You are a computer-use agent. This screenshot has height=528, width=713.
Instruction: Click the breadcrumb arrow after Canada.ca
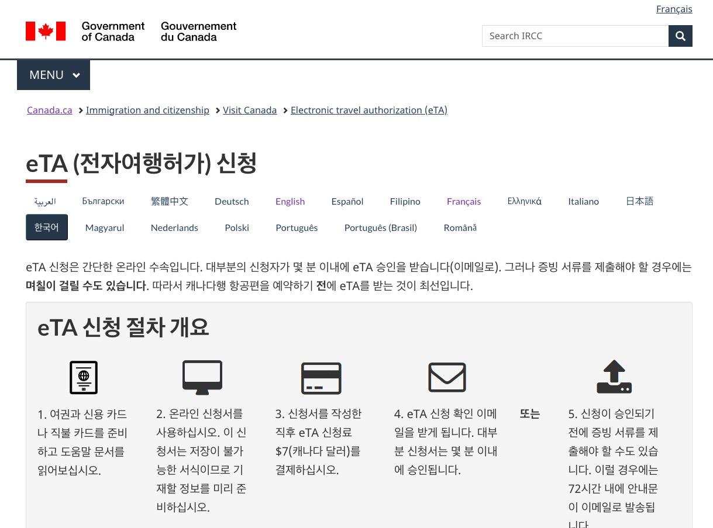pyautogui.click(x=80, y=110)
